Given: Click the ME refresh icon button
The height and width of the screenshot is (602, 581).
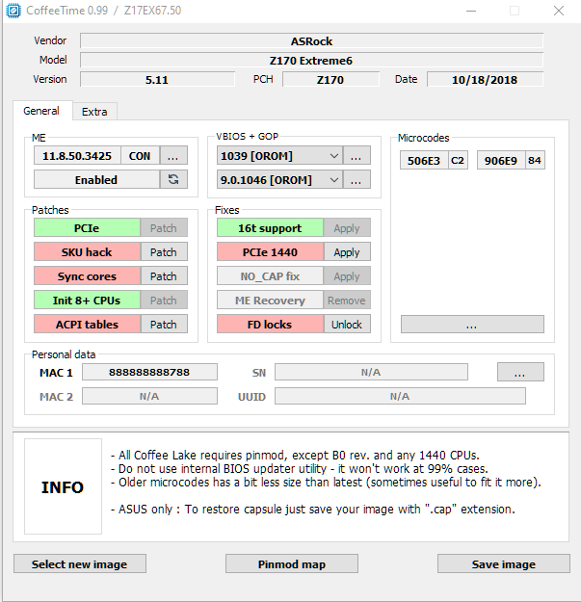Looking at the screenshot, I should pos(173,180).
